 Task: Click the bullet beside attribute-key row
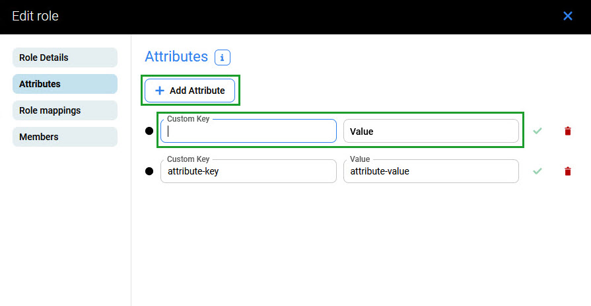149,171
